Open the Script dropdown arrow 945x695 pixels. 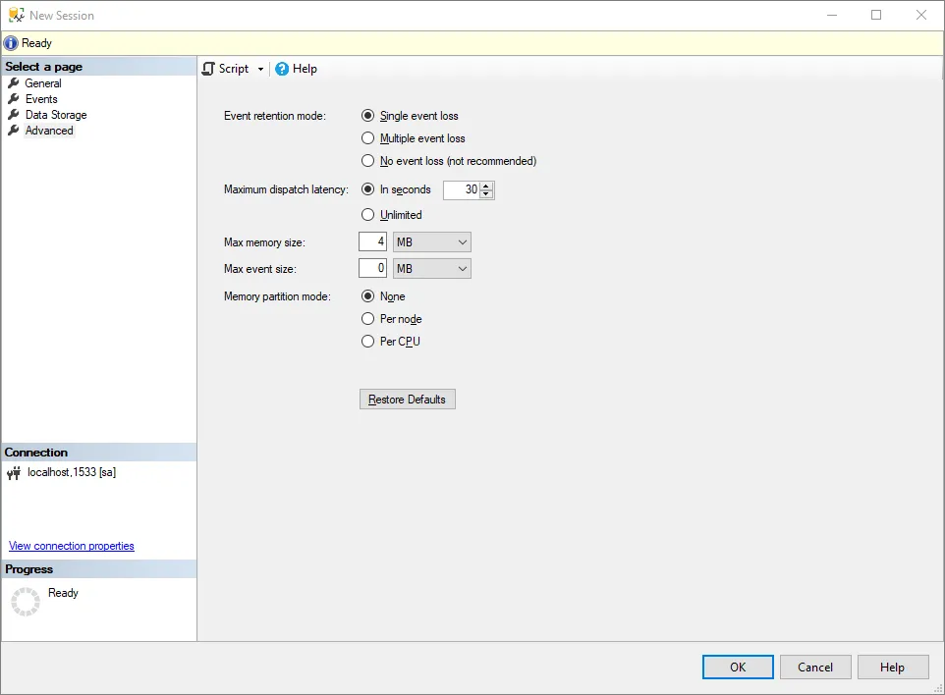pyautogui.click(x=260, y=70)
